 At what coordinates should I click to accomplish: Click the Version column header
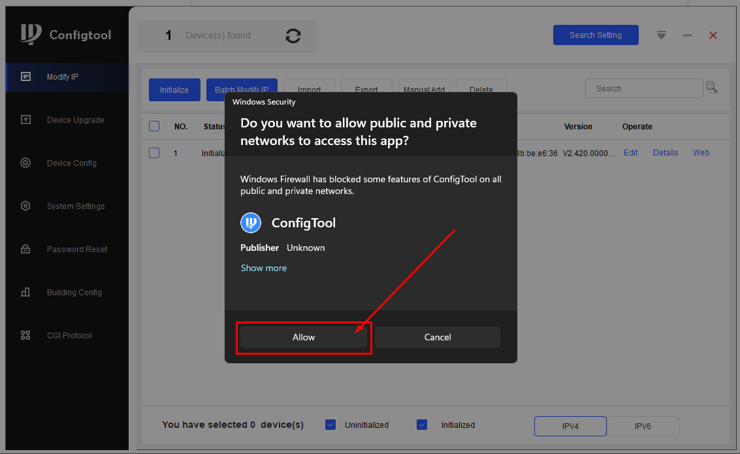pos(577,127)
